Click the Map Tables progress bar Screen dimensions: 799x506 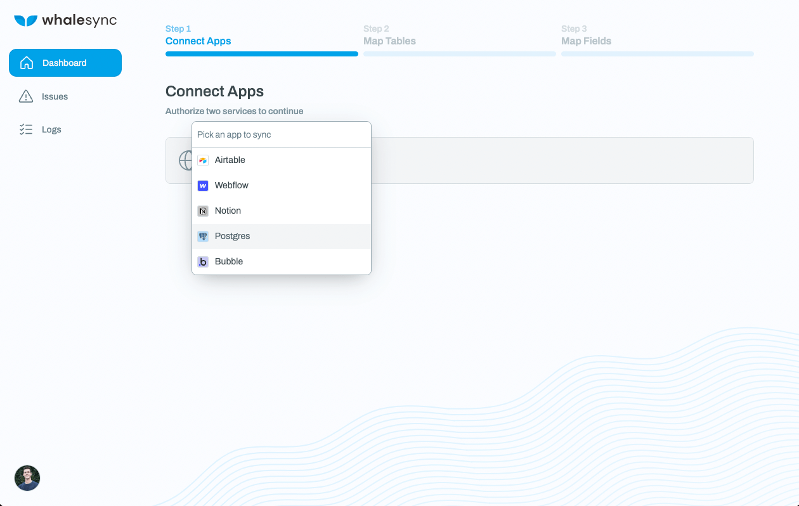460,54
